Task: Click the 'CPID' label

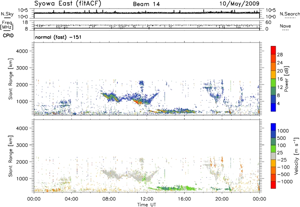Action: tap(8, 35)
